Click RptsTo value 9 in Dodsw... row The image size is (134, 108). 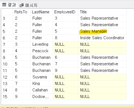22,97
